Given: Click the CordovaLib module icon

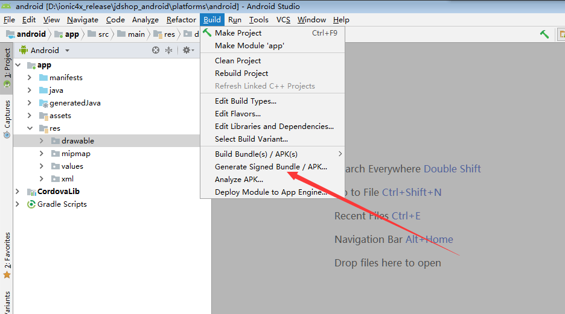Looking at the screenshot, I should tap(31, 192).
